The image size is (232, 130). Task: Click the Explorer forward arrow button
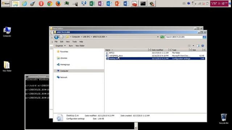click(x=61, y=37)
